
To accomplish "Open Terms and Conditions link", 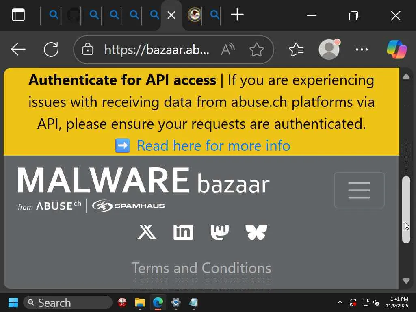I will [201, 268].
